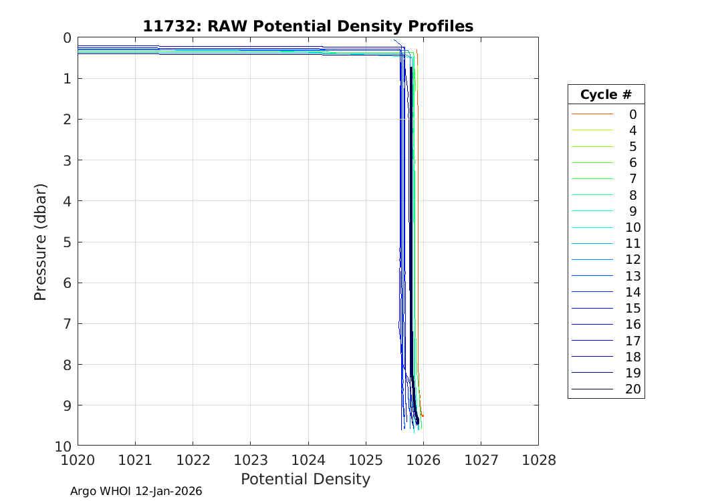
Task: Click the 'Argo WHOI 12-Jan-2026' footer text
Action: (x=136, y=491)
